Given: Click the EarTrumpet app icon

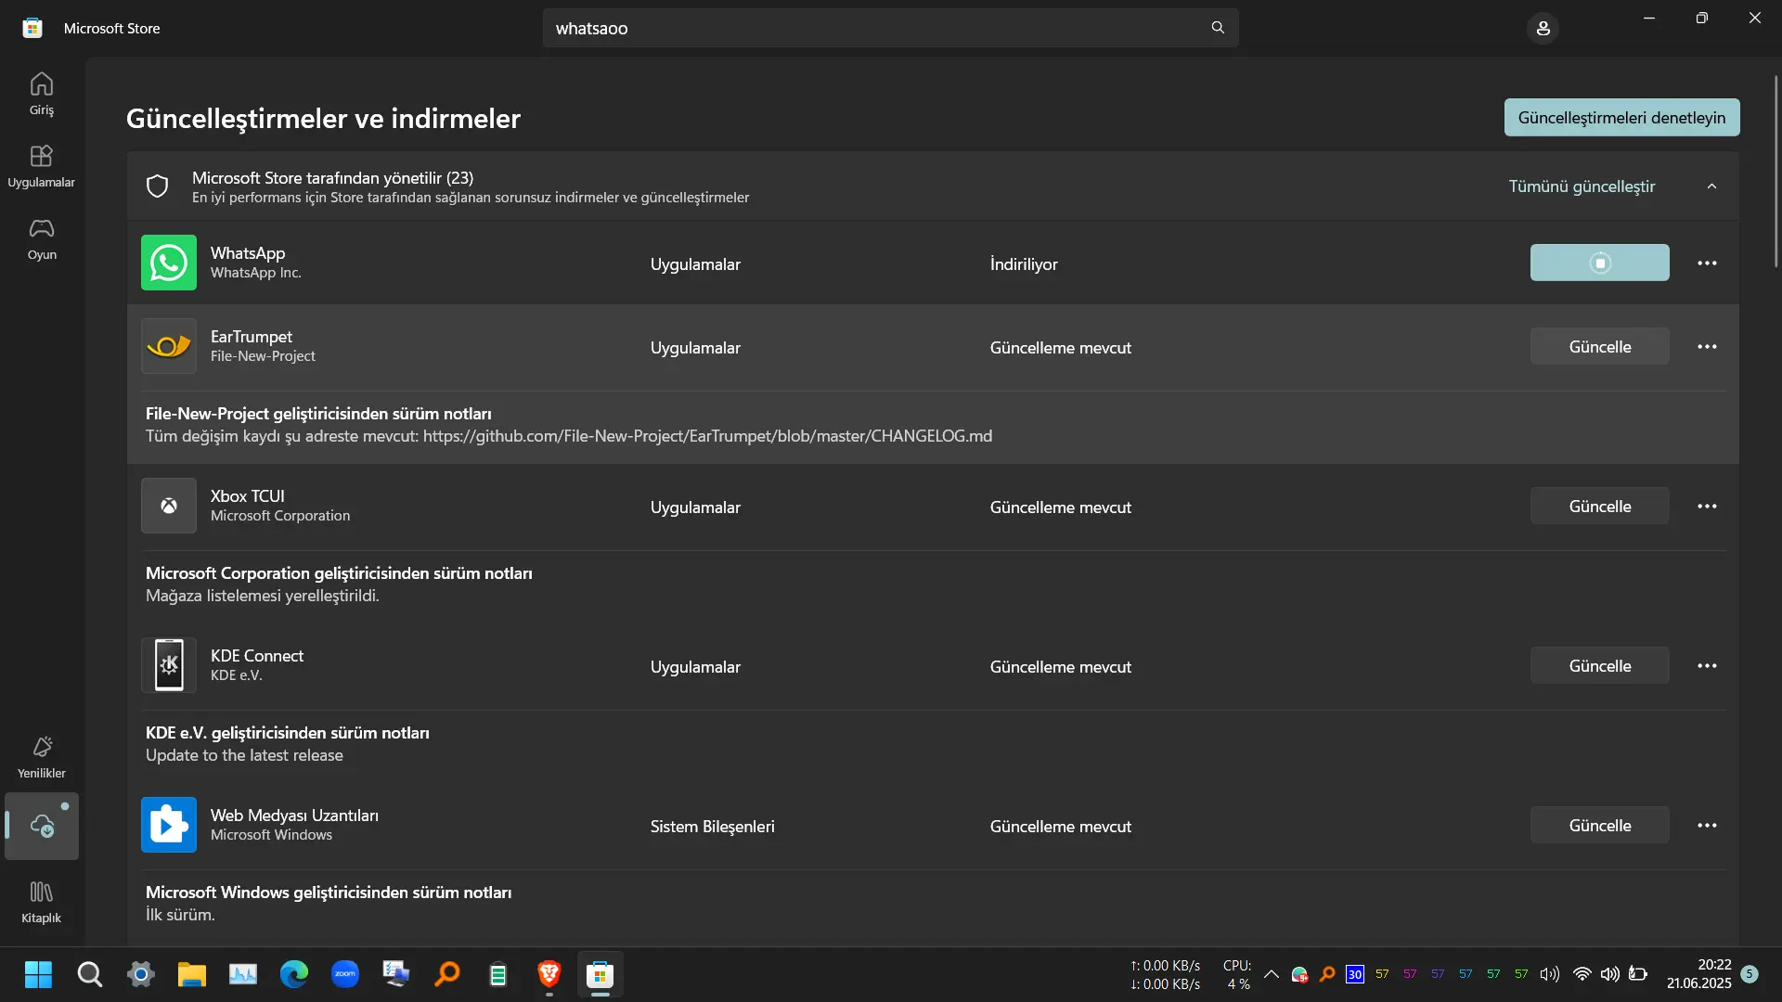Looking at the screenshot, I should tap(169, 346).
